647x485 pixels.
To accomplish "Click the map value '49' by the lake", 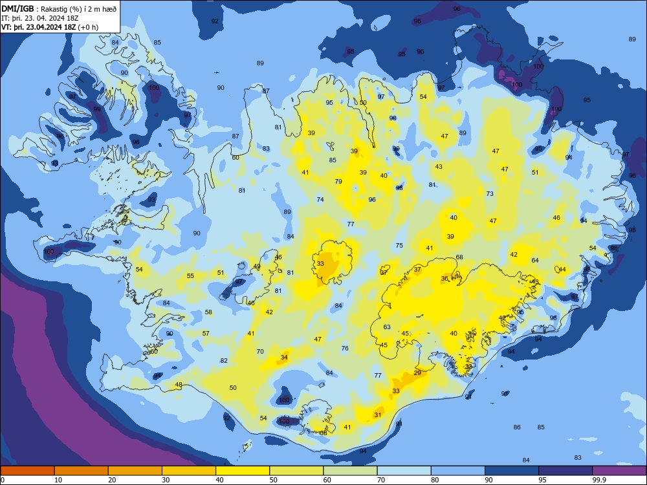I will (257, 266).
